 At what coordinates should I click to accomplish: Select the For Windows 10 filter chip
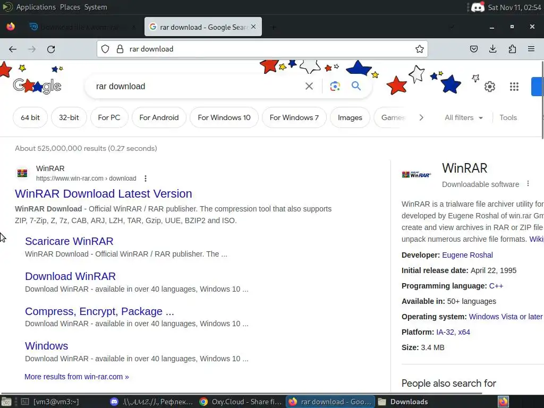coord(224,117)
